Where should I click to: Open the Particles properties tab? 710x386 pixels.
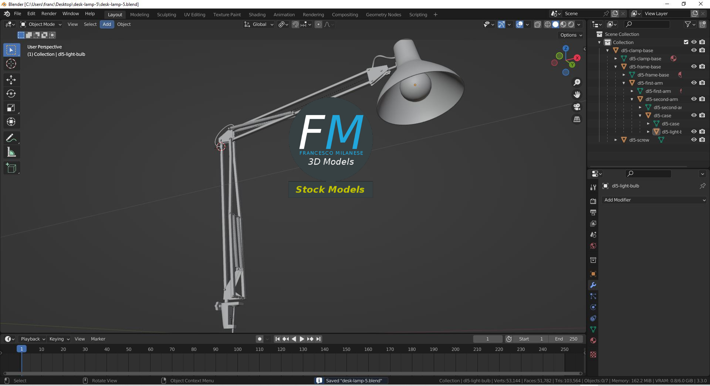593,296
